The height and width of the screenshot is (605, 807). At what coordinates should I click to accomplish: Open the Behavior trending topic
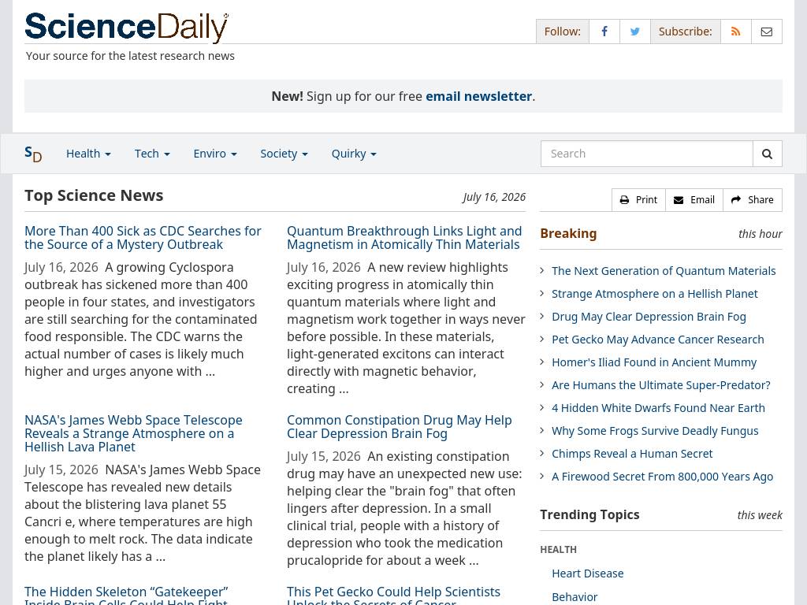coord(575,597)
